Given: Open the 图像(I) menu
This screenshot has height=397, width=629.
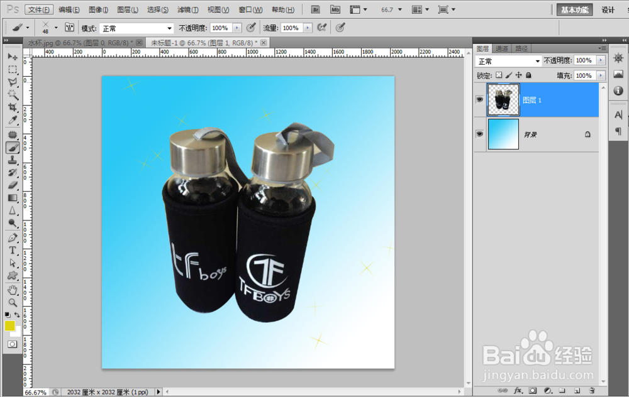Looking at the screenshot, I should [x=98, y=9].
